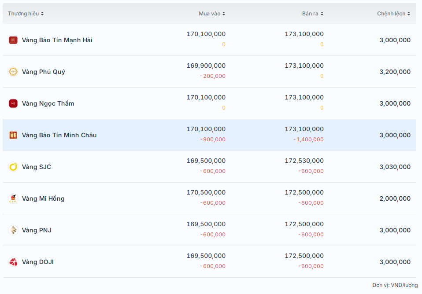Sort by Bán ra column header

coord(313,14)
